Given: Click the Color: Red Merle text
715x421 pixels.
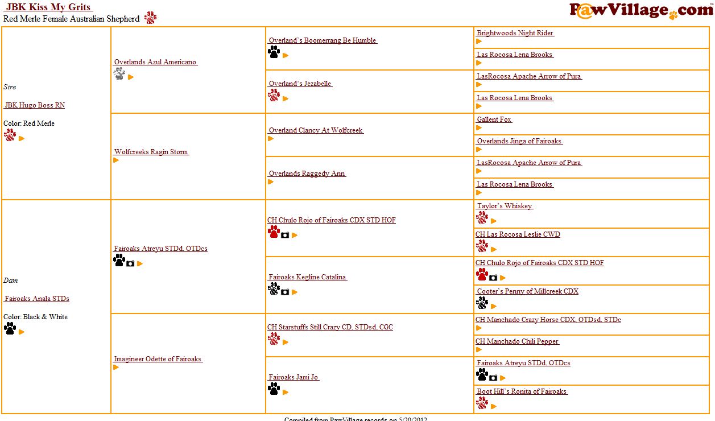Looking at the screenshot, I should (x=29, y=123).
